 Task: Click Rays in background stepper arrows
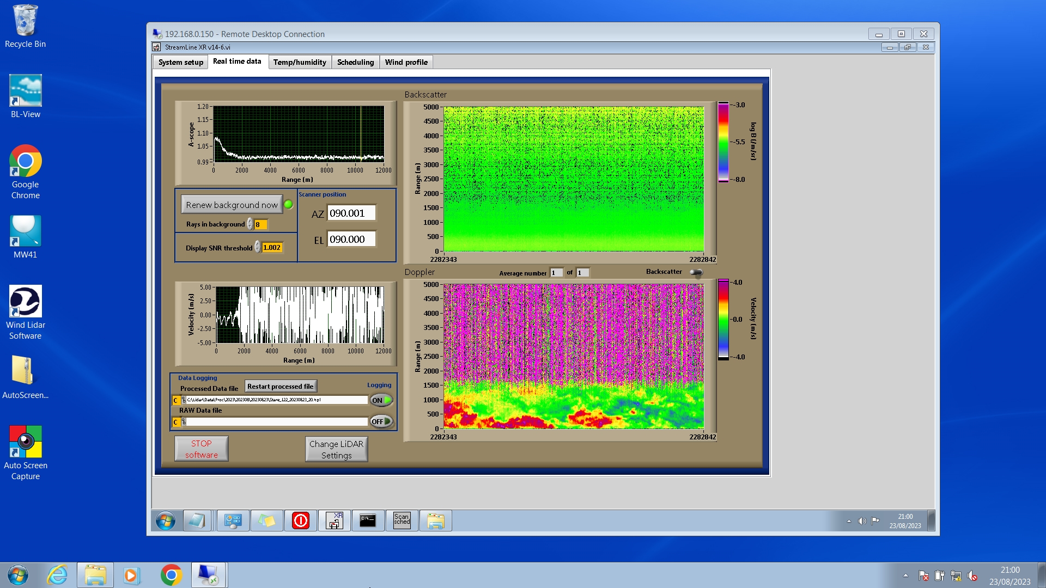(250, 224)
